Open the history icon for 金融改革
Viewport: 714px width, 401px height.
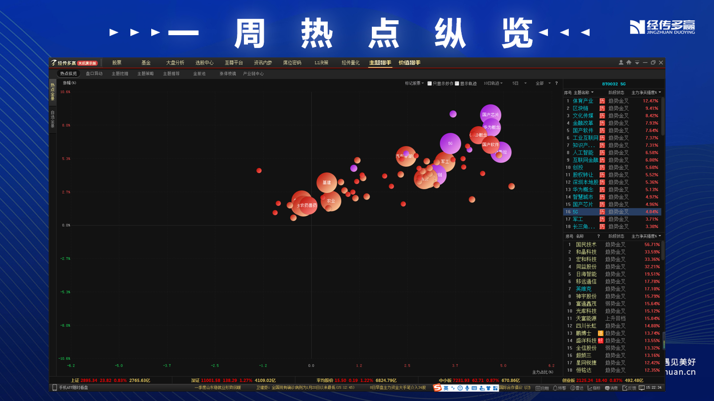[602, 123]
